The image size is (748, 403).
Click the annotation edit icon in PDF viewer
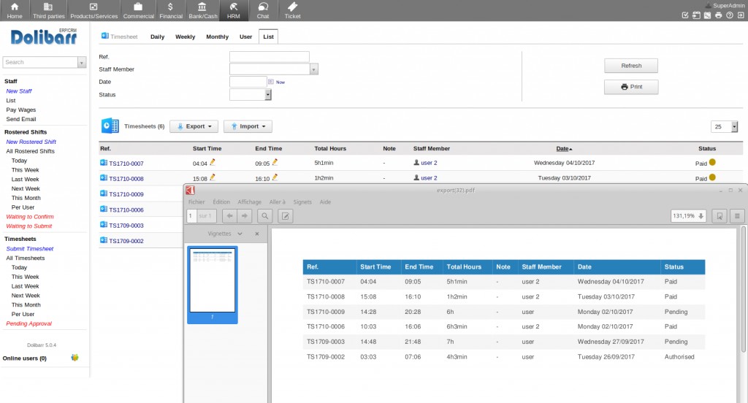(x=286, y=215)
